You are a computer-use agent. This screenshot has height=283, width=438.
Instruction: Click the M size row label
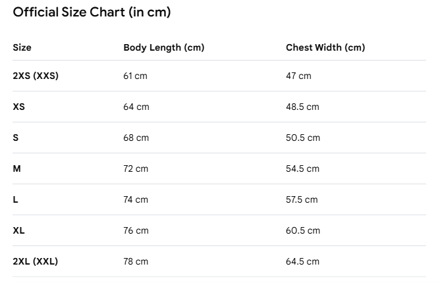click(16, 168)
